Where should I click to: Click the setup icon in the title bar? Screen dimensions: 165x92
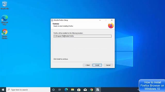tap(52, 20)
